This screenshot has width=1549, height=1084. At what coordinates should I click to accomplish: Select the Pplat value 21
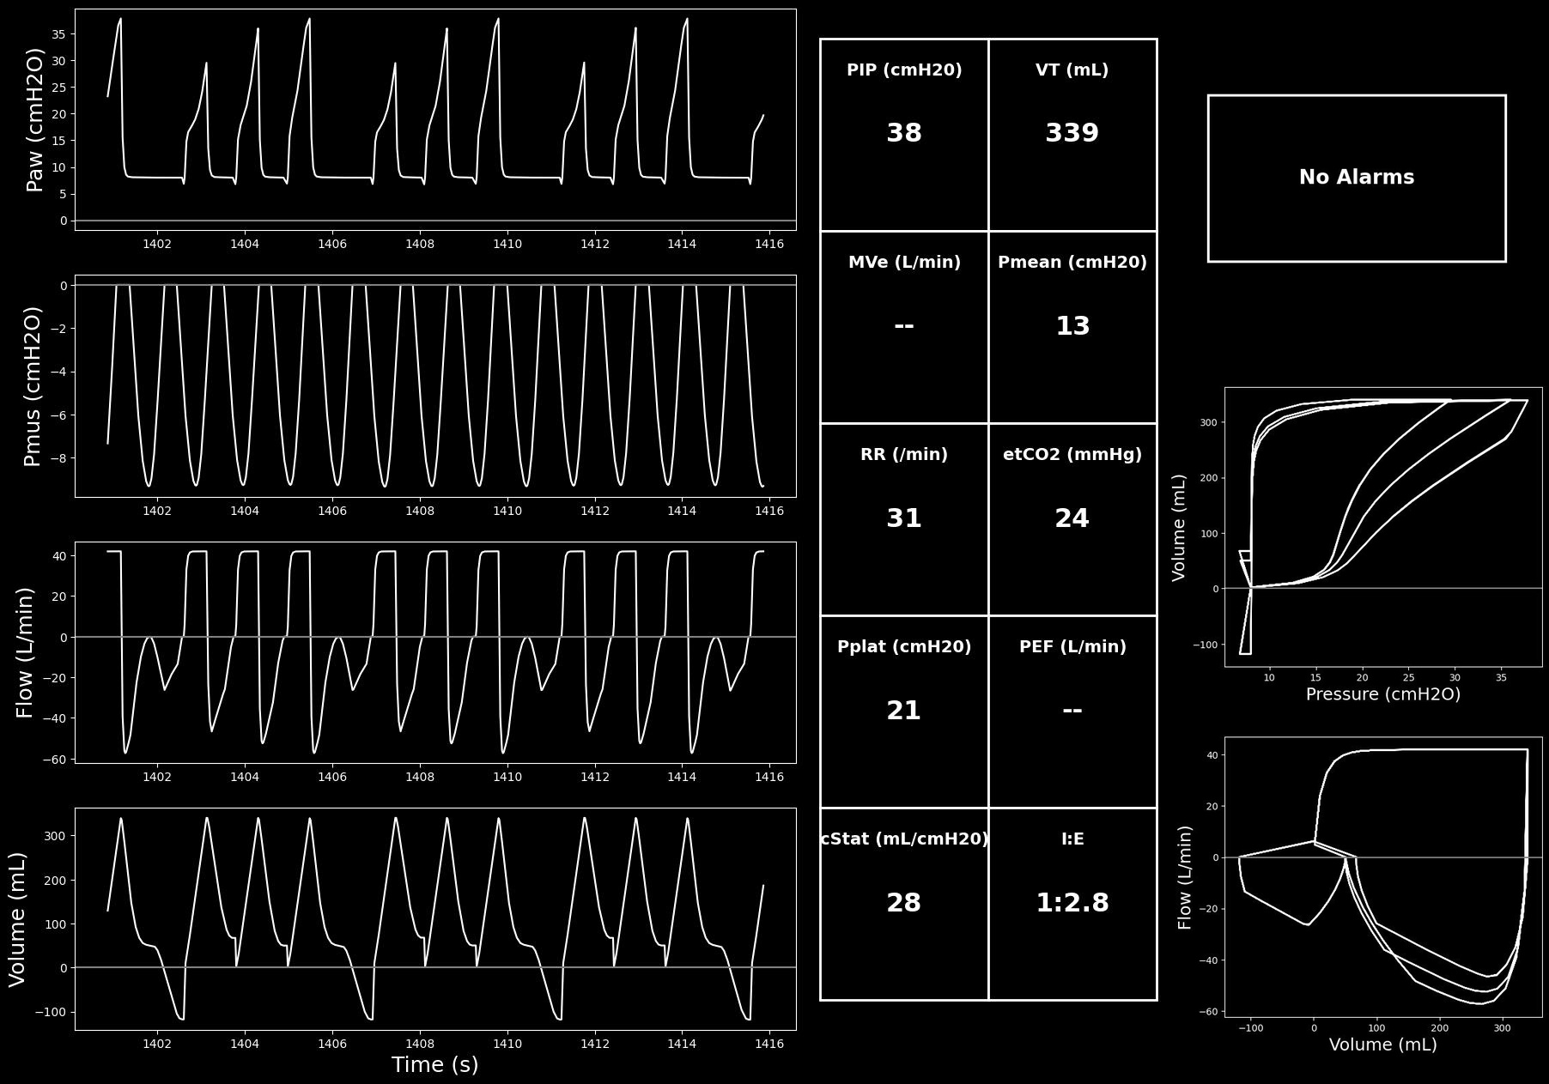pyautogui.click(x=903, y=711)
